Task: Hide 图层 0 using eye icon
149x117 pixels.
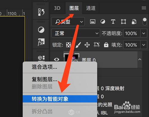Action: point(57,60)
